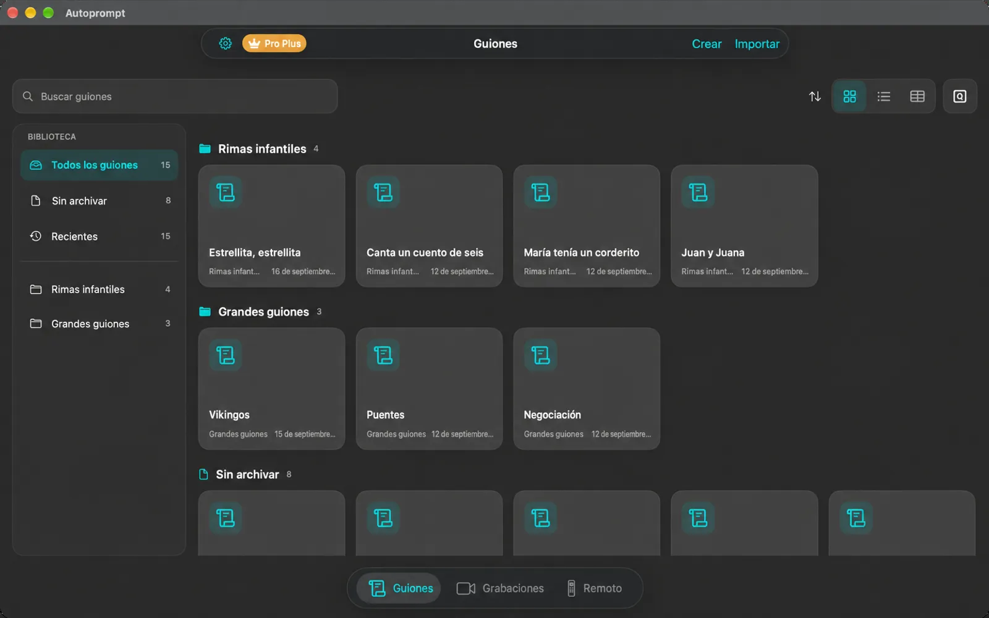This screenshot has height=618, width=989.
Task: Click '15 de septiembre...' on Vikingos card
Action: click(x=305, y=434)
